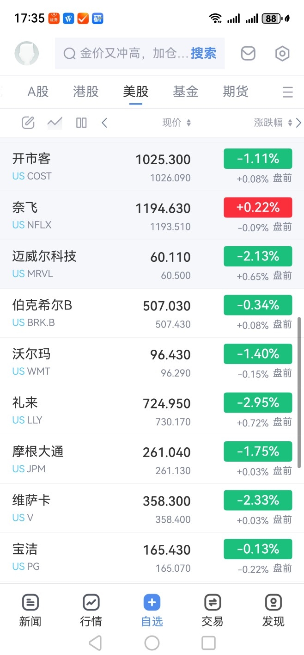This screenshot has width=304, height=655.
Task: Switch to the two-column layout icon
Action: (81, 123)
